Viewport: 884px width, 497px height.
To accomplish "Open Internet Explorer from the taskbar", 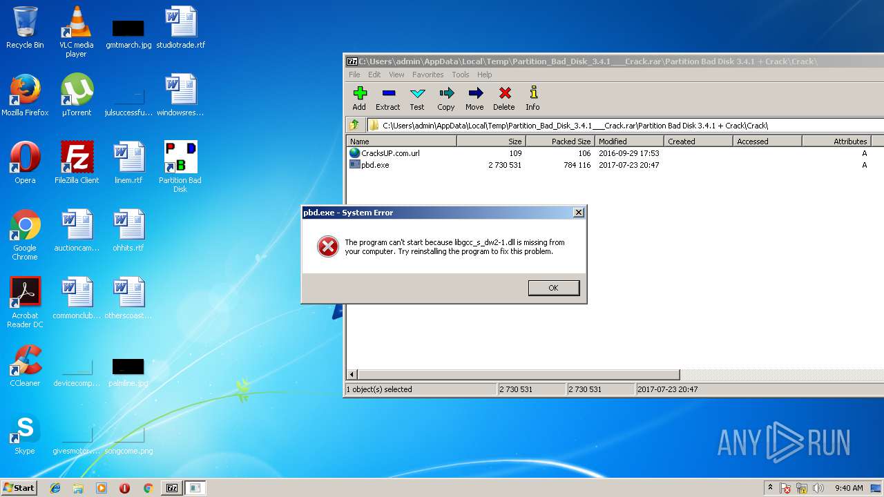I will (x=55, y=488).
